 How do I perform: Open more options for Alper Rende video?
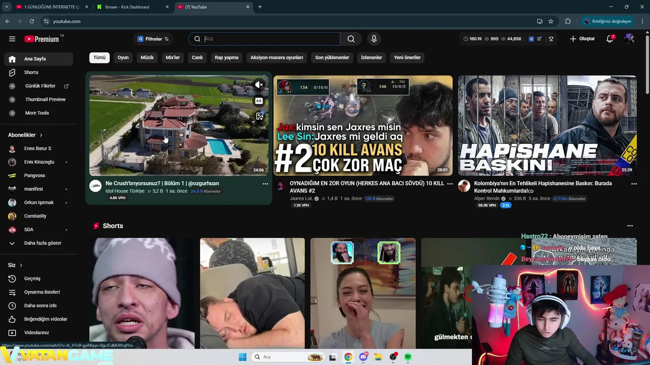pyautogui.click(x=633, y=184)
